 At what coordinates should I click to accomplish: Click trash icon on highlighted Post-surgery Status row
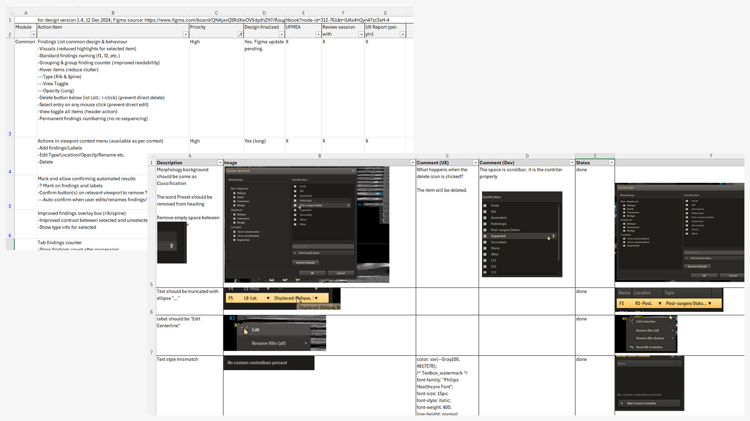(x=348, y=205)
